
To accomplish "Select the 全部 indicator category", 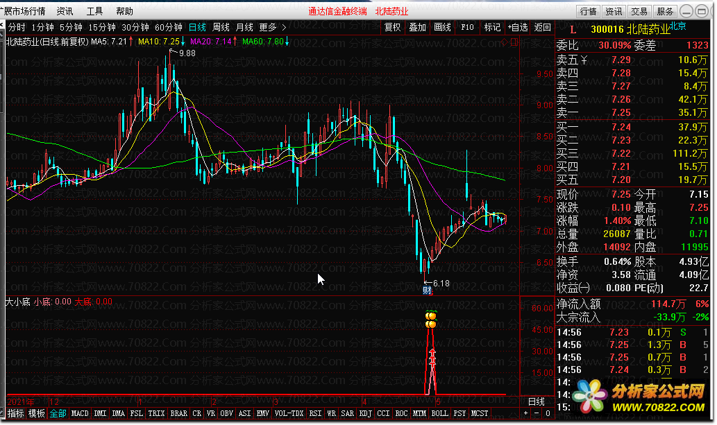I will pyautogui.click(x=58, y=413).
